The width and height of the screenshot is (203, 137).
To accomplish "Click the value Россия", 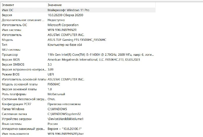I will 53,124.
